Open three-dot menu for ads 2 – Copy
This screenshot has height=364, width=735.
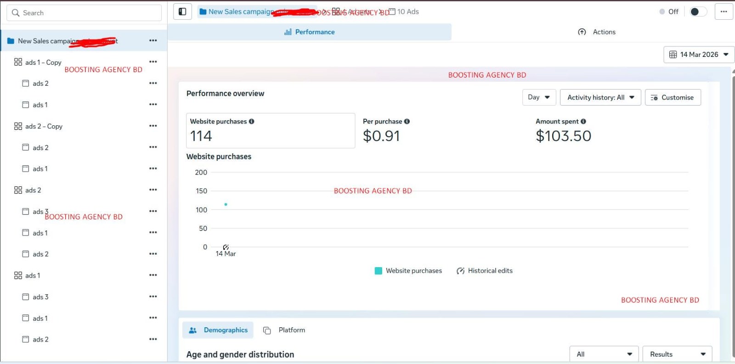153,126
